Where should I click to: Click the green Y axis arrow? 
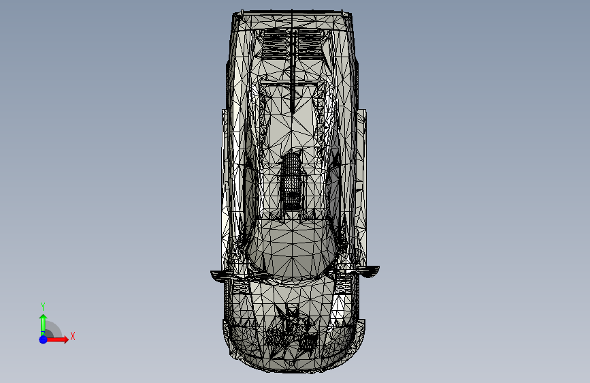[x=44, y=324]
